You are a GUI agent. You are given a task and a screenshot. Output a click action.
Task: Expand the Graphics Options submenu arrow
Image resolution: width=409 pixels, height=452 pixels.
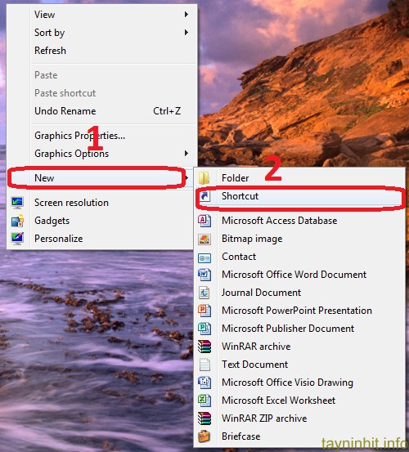187,154
